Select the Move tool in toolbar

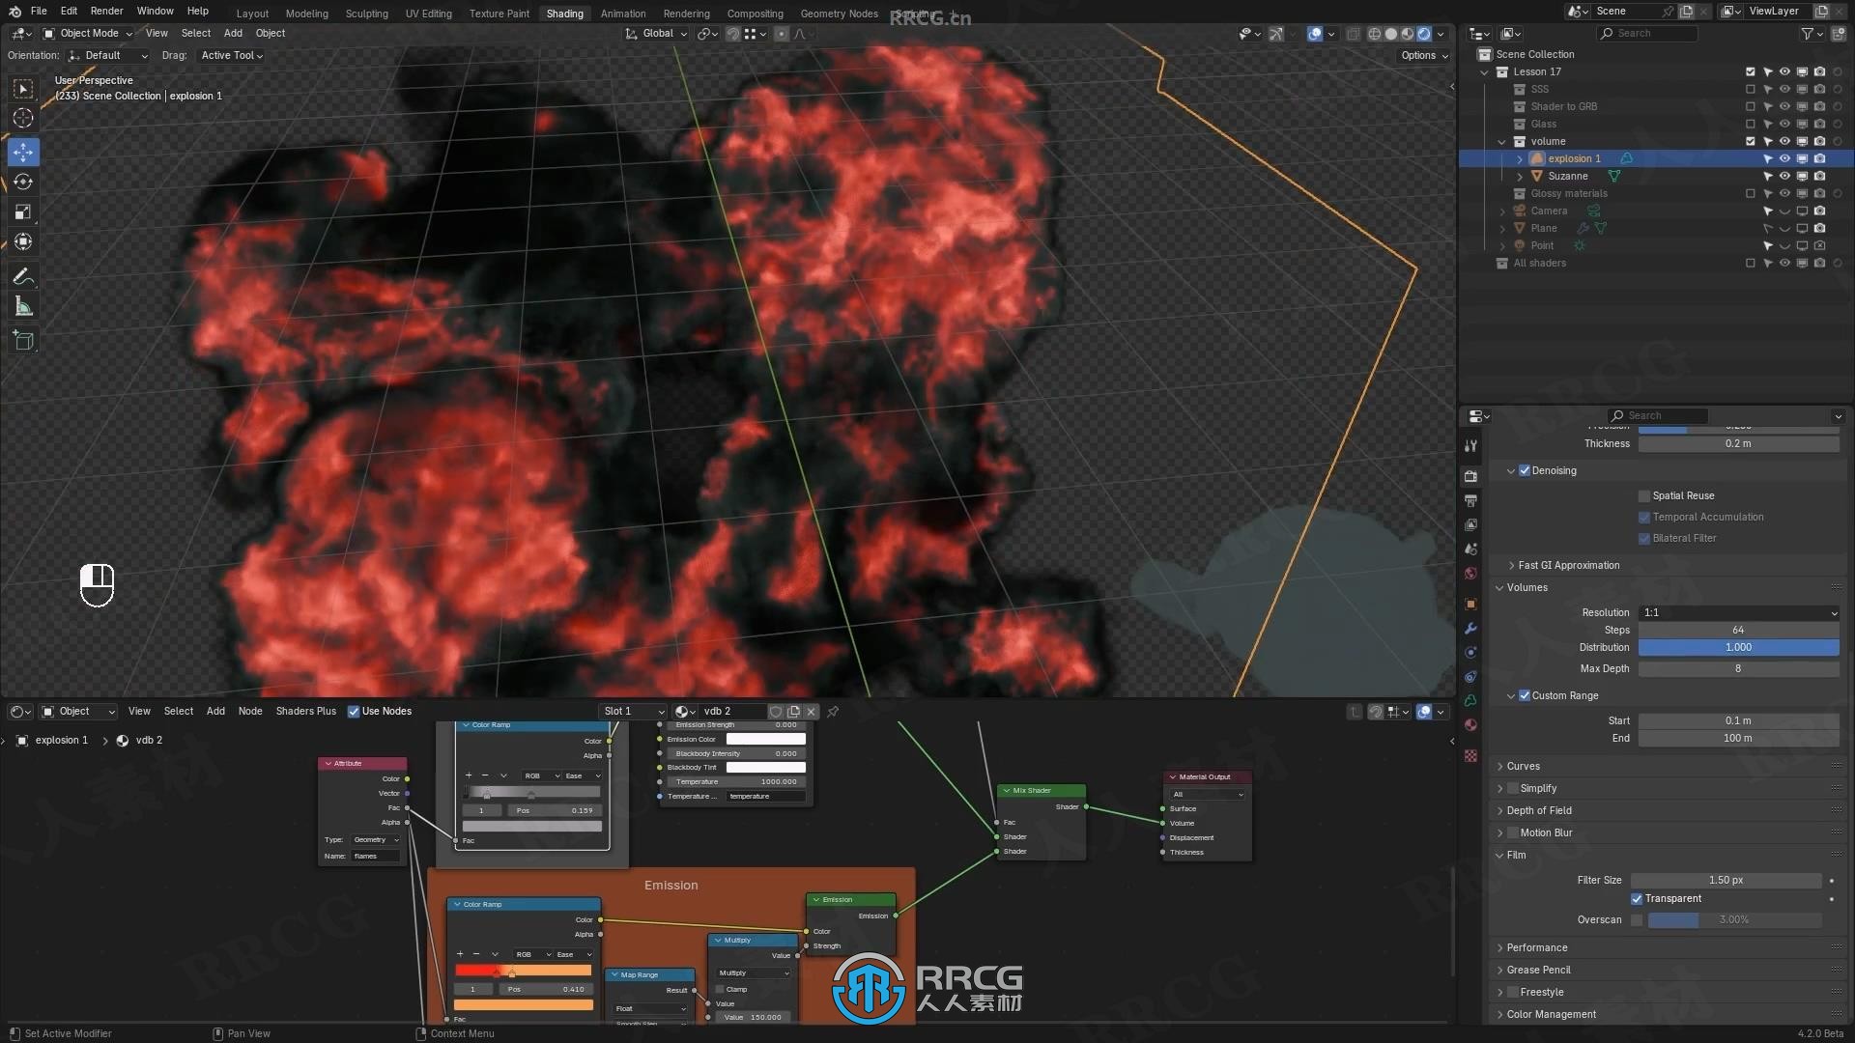[24, 152]
